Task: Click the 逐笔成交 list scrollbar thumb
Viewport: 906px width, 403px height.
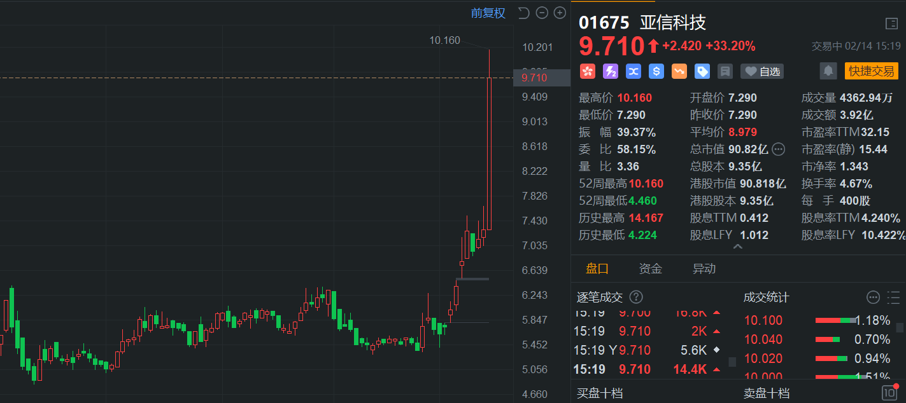Action: pos(732,362)
